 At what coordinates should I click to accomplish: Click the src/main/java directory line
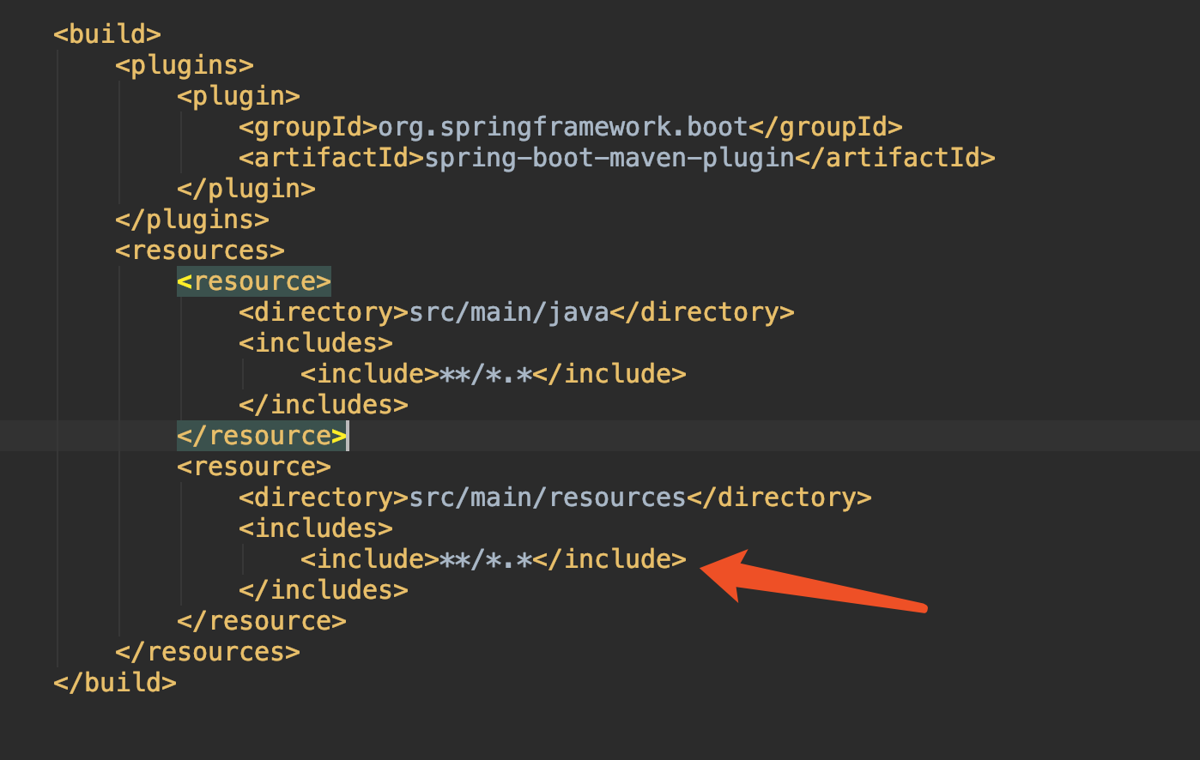click(x=517, y=312)
